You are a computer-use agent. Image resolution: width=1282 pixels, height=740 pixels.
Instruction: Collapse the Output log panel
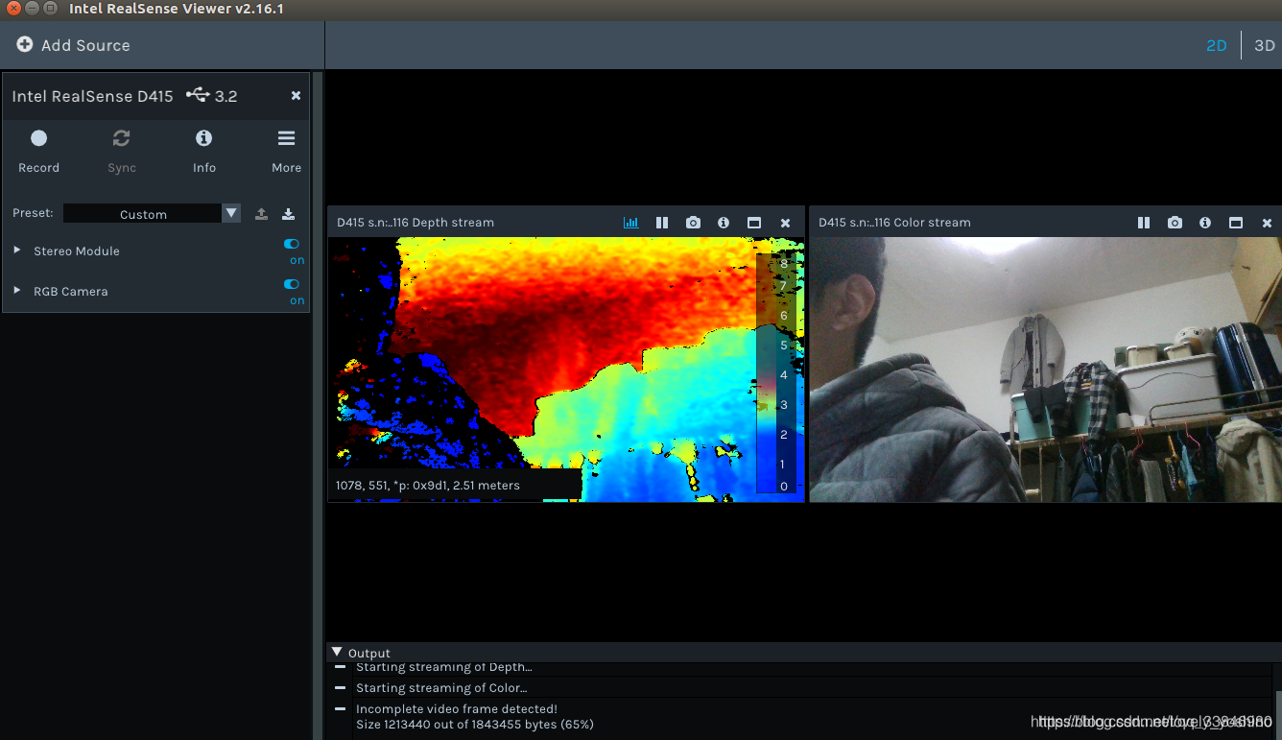337,652
